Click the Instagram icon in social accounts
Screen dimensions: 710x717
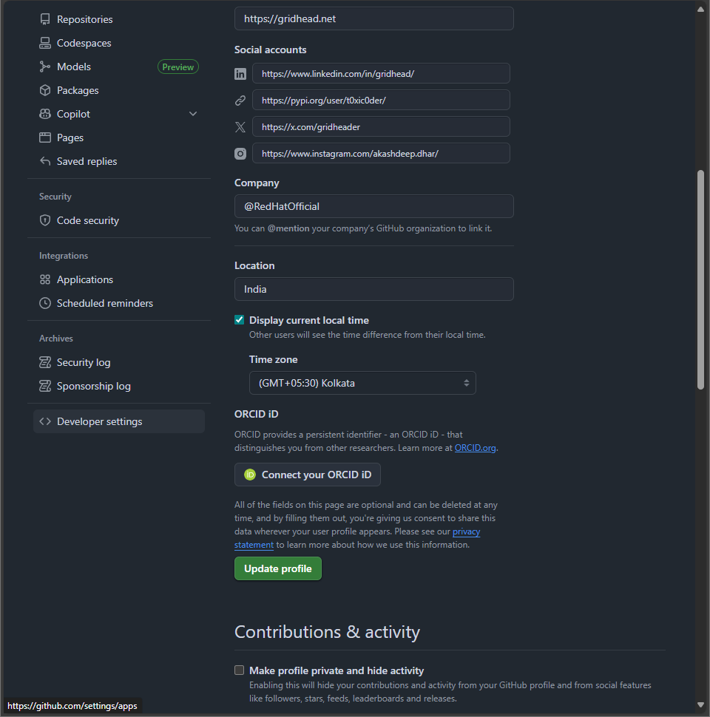(x=240, y=153)
